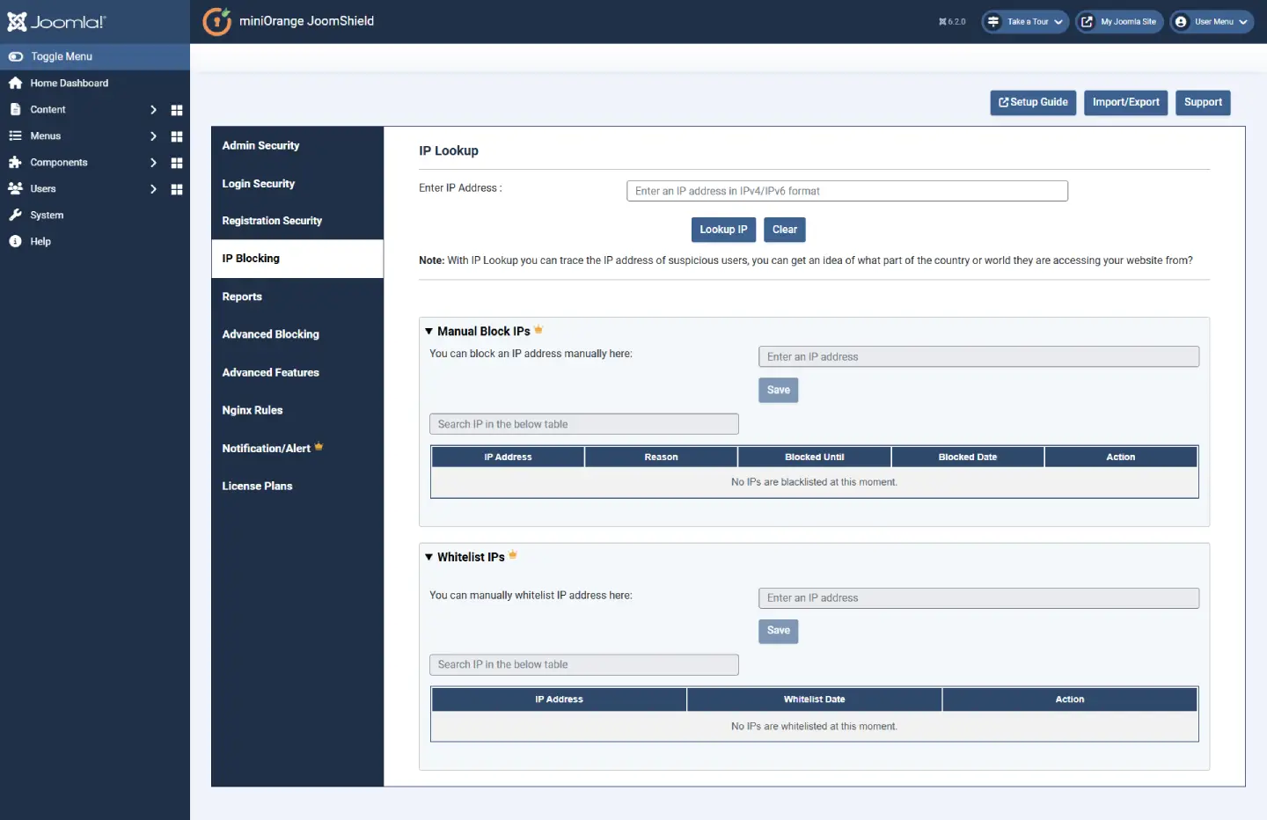Image resolution: width=1267 pixels, height=820 pixels.
Task: Open the Setup Guide
Action: [x=1033, y=102]
